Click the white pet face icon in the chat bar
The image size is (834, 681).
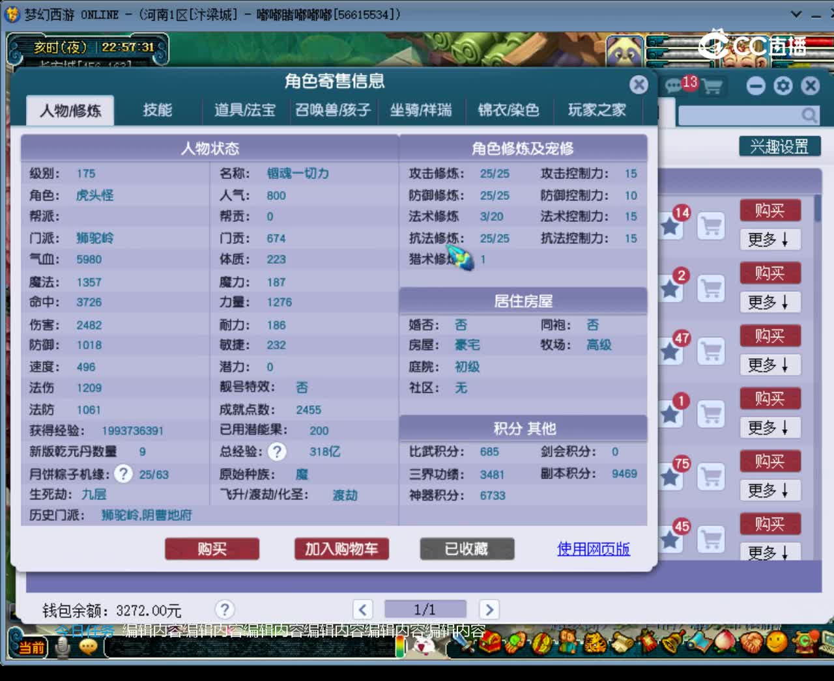coord(424,646)
